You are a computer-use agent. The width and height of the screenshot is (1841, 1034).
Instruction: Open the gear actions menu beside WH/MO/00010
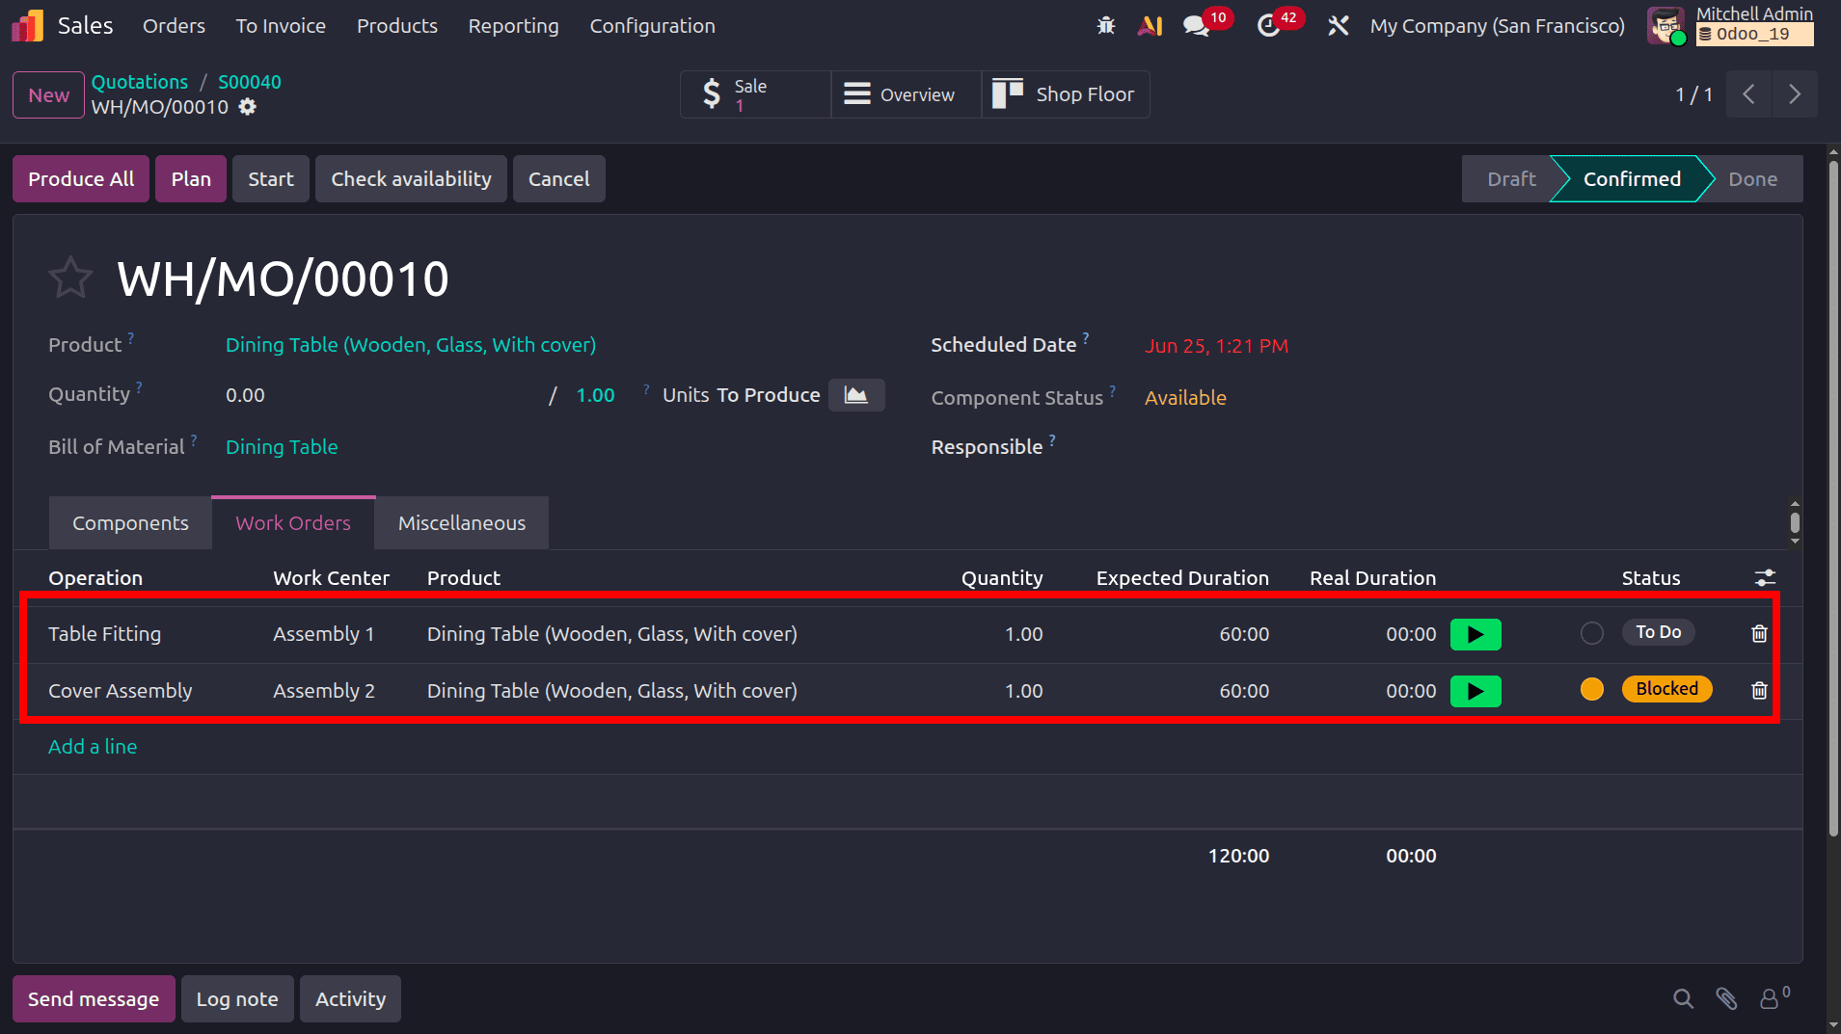pos(248,107)
